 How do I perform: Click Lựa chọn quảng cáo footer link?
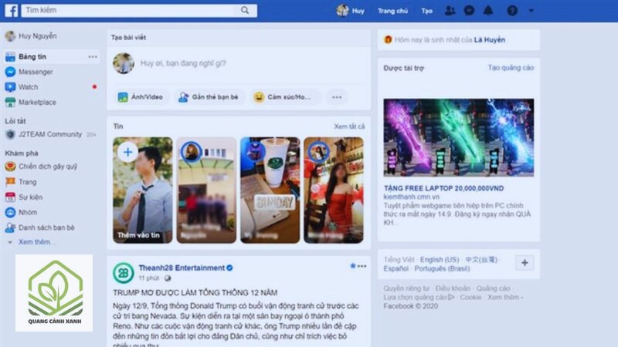click(419, 298)
